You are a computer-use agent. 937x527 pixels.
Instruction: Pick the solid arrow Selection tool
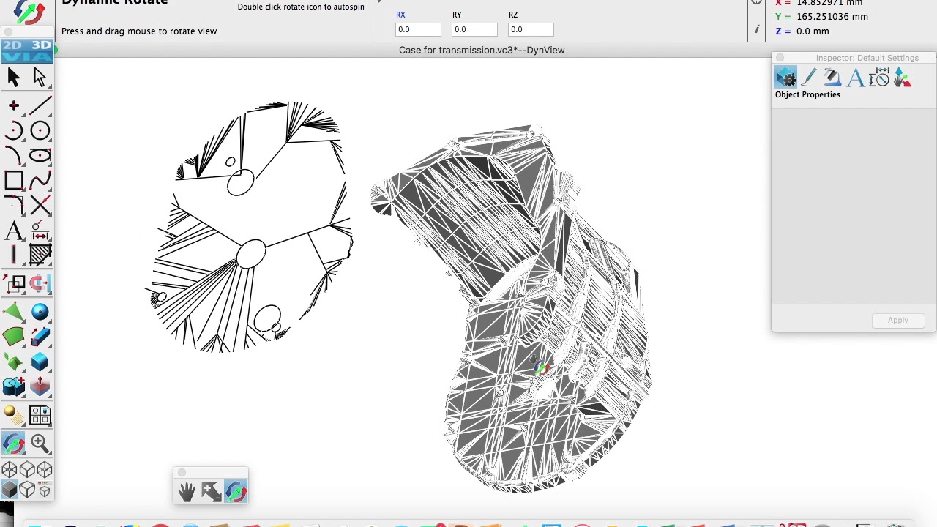click(x=13, y=77)
